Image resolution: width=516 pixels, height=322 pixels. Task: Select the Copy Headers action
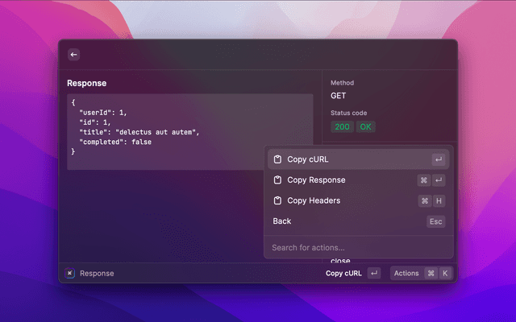tap(314, 200)
